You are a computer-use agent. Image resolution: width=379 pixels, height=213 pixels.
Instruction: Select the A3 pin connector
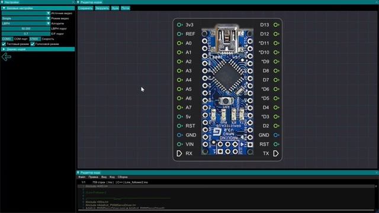179,71
